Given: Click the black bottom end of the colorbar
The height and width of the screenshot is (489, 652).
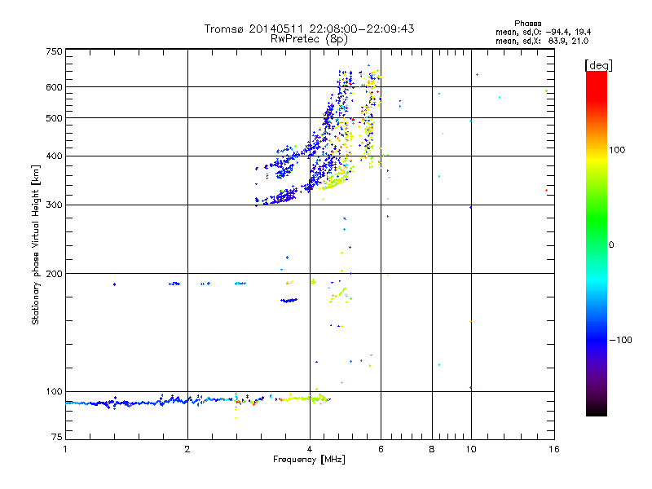Looking at the screenshot, I should pos(597,410).
